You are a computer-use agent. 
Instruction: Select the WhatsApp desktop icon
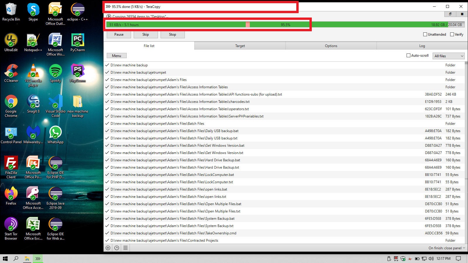55,135
